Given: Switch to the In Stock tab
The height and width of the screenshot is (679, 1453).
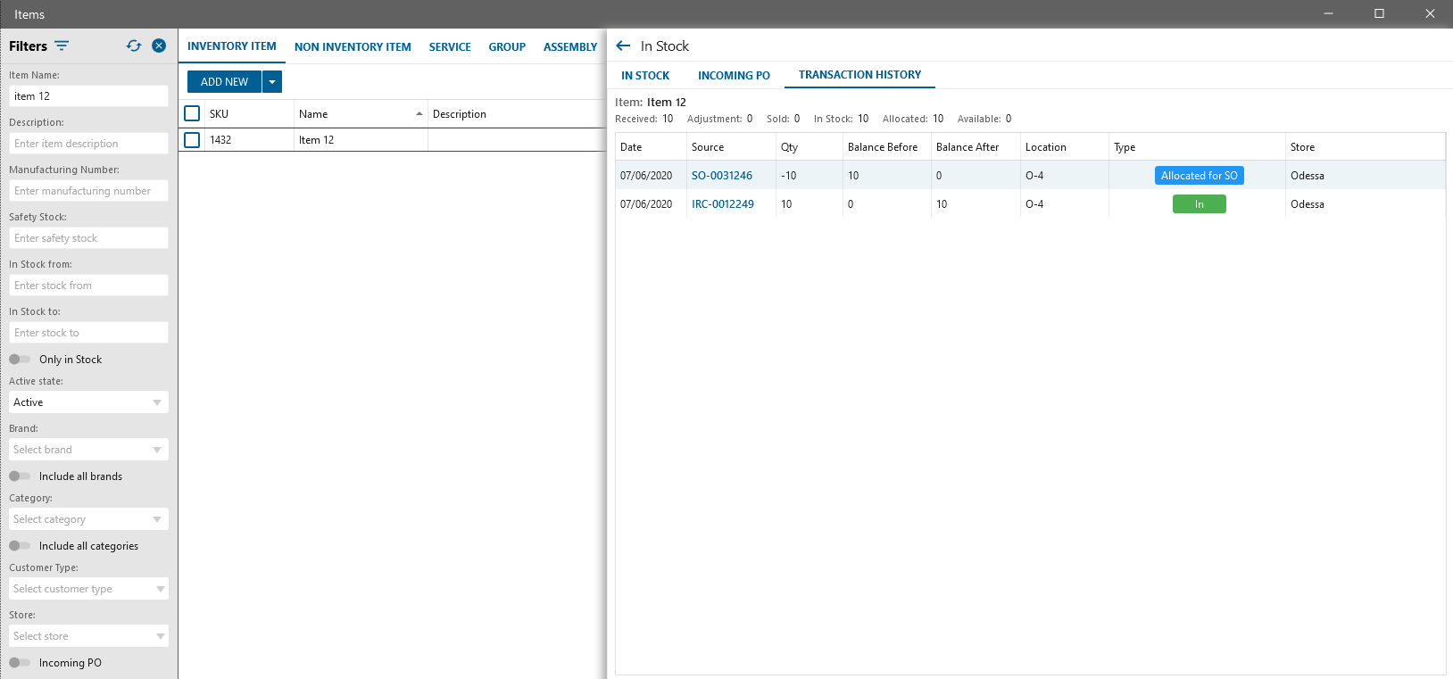Looking at the screenshot, I should click(x=645, y=76).
